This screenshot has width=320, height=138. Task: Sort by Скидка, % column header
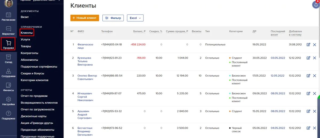tap(156, 31)
